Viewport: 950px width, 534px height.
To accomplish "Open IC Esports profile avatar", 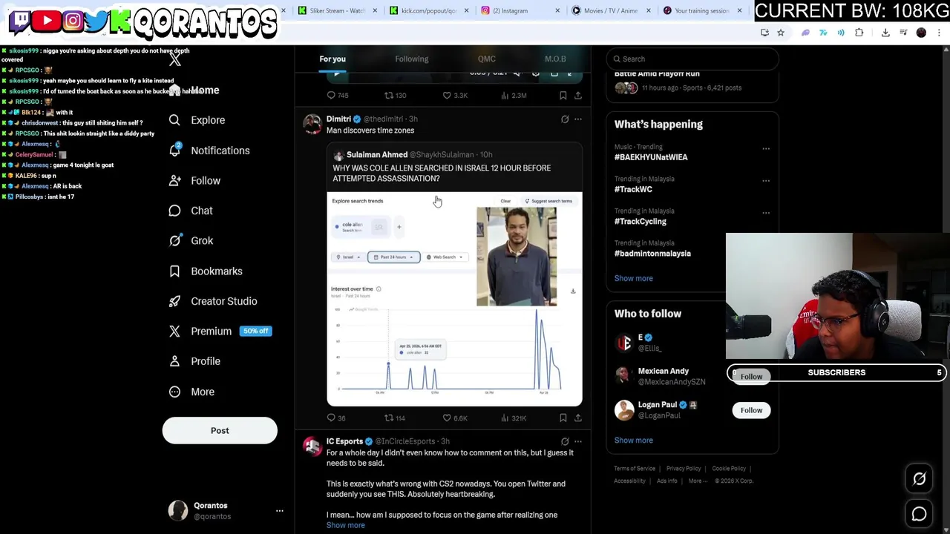I will [x=312, y=446].
